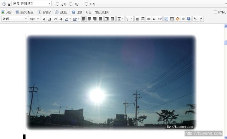Open the special characters picker
Viewport: 227px width, 139px height.
pos(183,19)
